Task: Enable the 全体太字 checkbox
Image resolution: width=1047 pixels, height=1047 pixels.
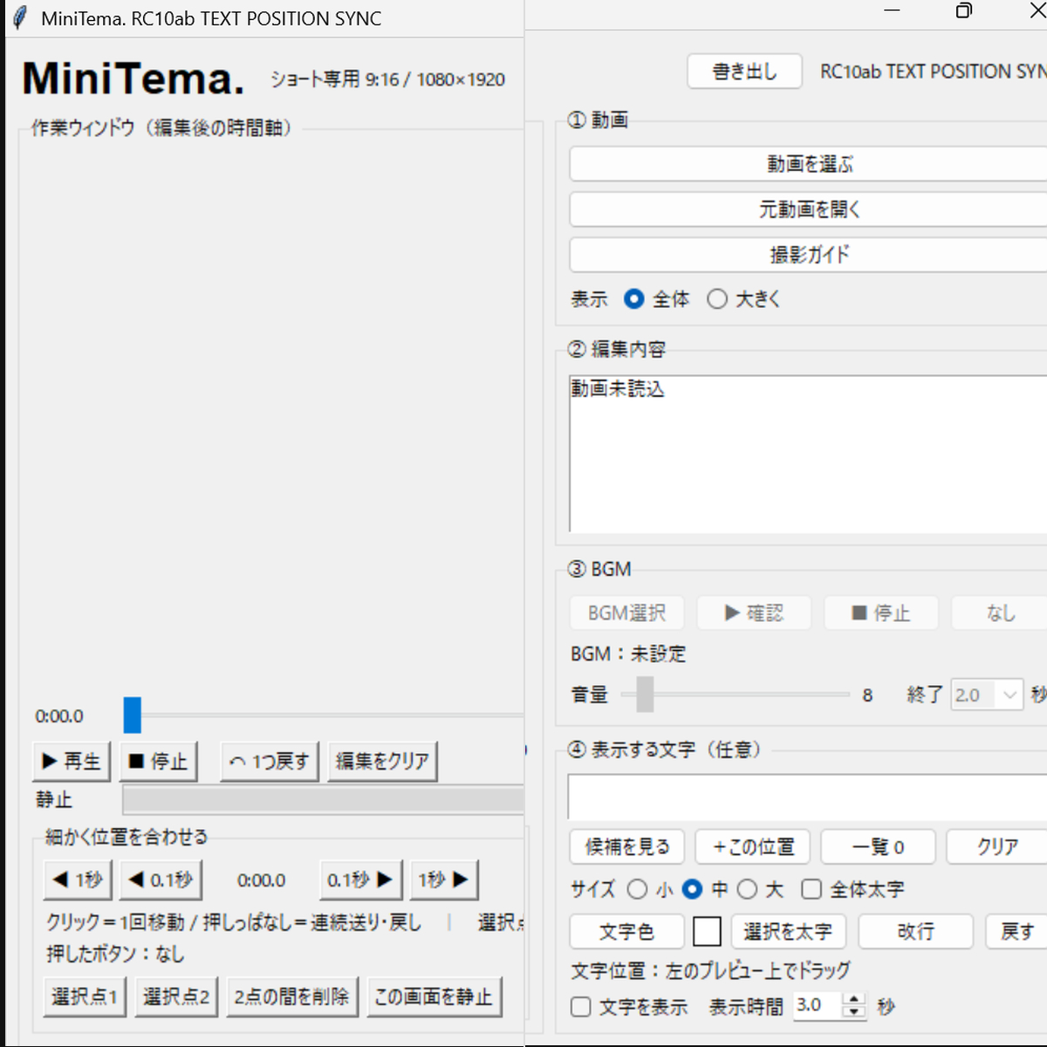Action: click(811, 889)
